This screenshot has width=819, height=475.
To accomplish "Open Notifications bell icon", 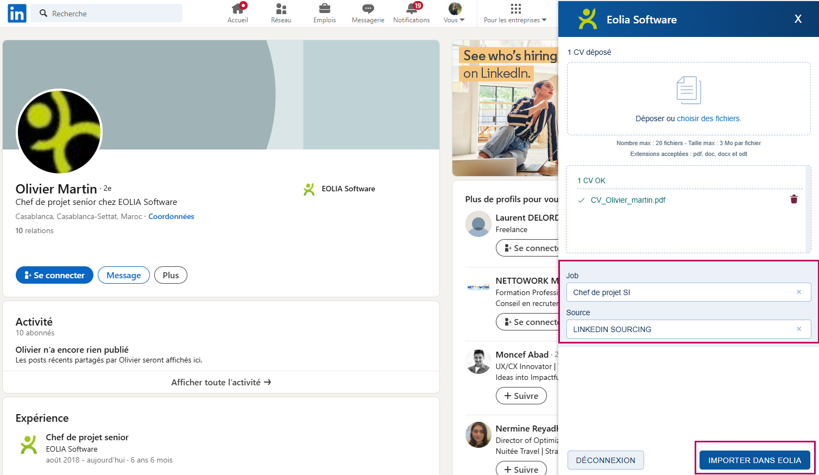I will [412, 9].
